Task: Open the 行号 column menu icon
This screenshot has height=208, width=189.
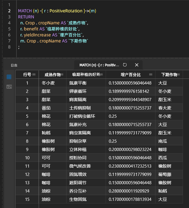Action: tap(34, 74)
